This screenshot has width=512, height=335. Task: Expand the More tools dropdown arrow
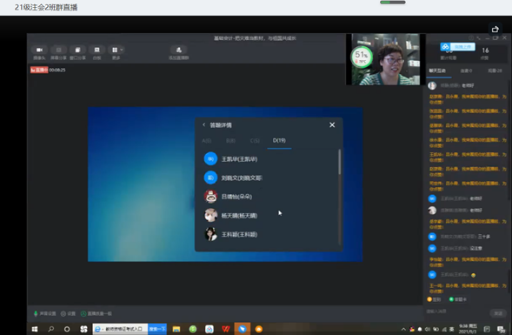[122, 50]
